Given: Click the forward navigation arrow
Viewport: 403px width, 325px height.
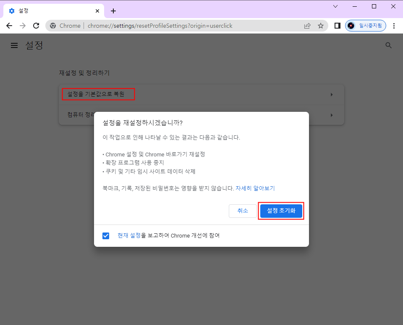Looking at the screenshot, I should (x=23, y=26).
